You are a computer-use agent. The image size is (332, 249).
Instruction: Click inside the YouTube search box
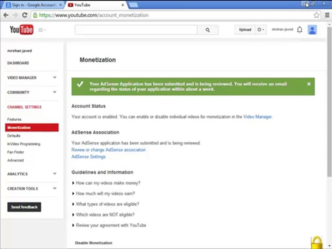coord(136,30)
